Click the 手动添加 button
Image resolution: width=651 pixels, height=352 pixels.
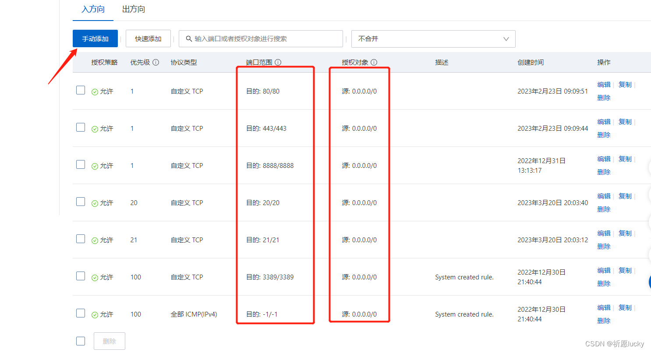click(95, 38)
